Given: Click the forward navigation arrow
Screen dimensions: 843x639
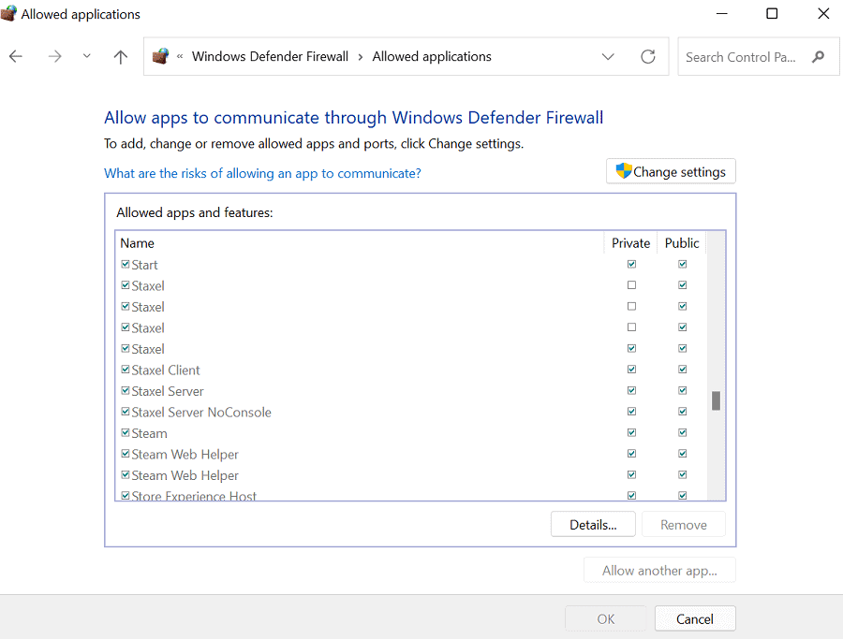Looking at the screenshot, I should (55, 56).
